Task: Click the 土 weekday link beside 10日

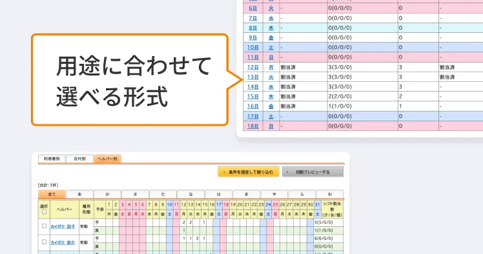Action: tap(271, 47)
